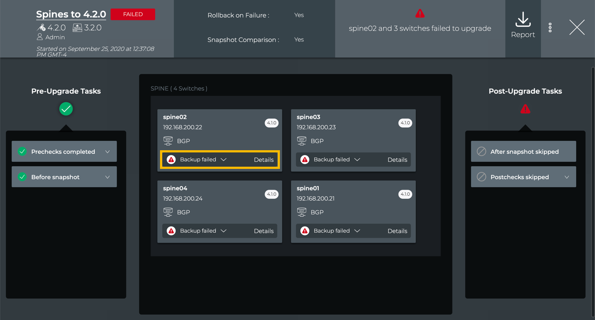Click the Prechecks completed green check
The width and height of the screenshot is (595, 320).
click(x=22, y=152)
